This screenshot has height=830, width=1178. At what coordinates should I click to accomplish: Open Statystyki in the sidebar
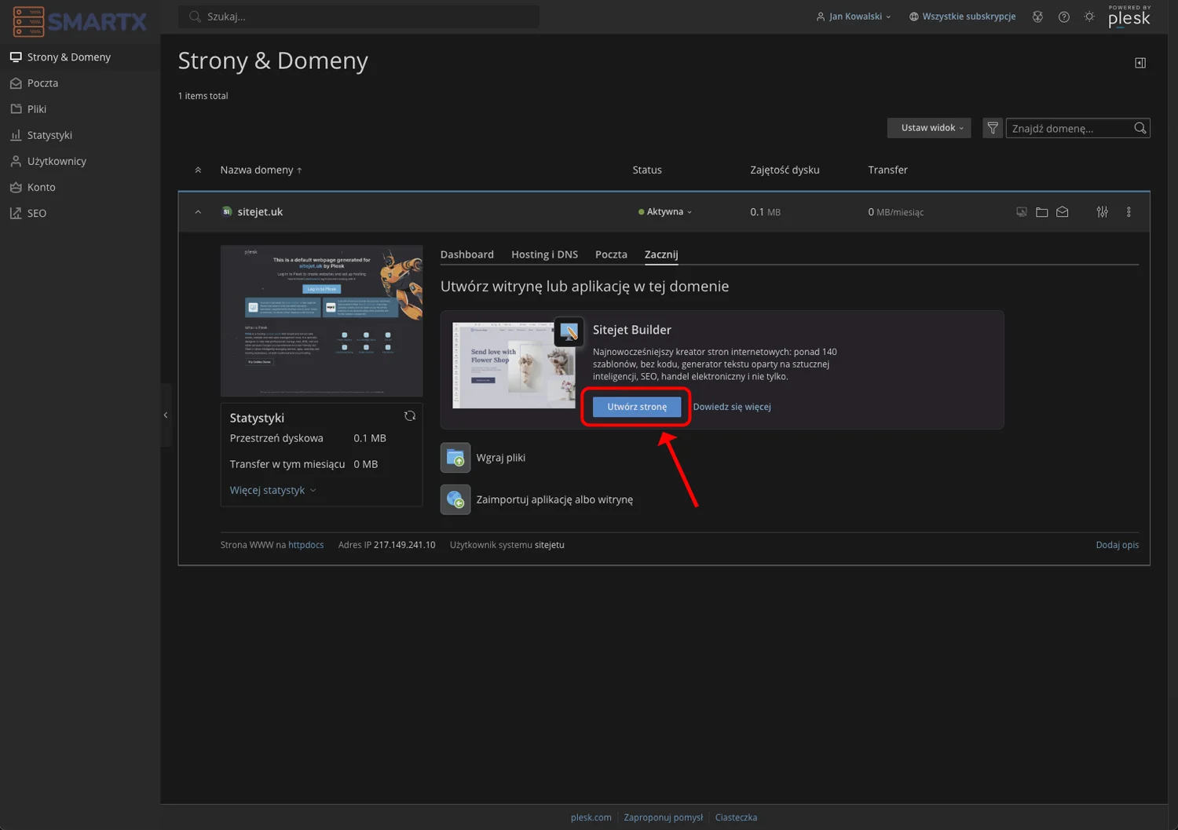[49, 135]
